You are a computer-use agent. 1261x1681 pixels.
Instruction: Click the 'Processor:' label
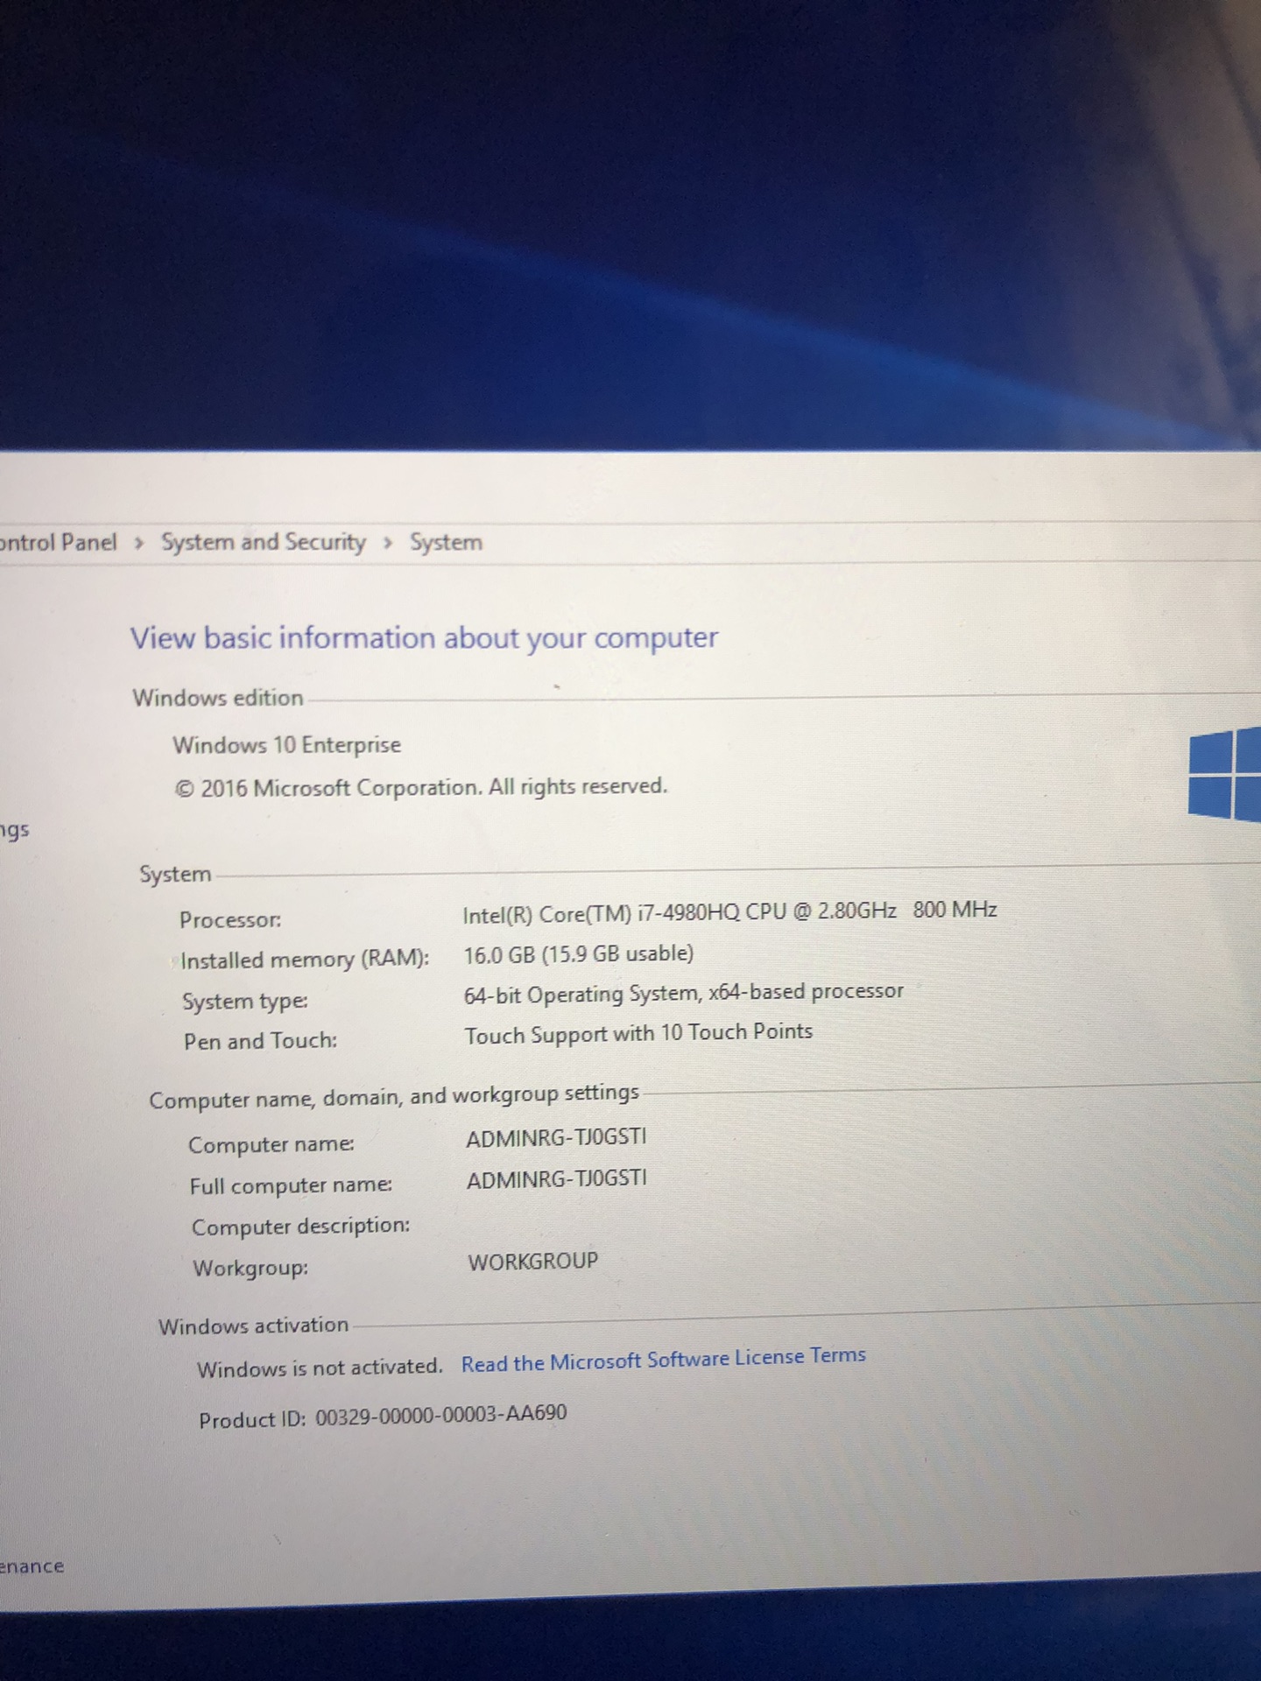(x=230, y=919)
